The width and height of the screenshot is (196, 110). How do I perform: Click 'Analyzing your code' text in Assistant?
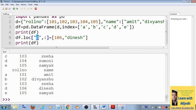(179, 19)
